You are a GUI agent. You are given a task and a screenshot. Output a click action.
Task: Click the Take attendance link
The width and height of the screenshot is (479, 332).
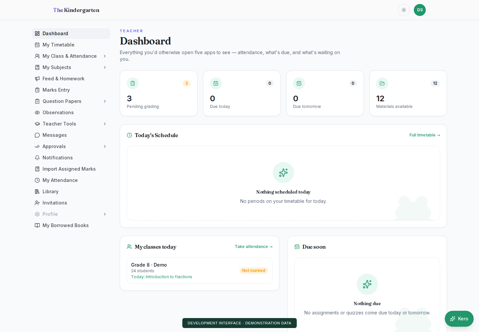click(254, 247)
